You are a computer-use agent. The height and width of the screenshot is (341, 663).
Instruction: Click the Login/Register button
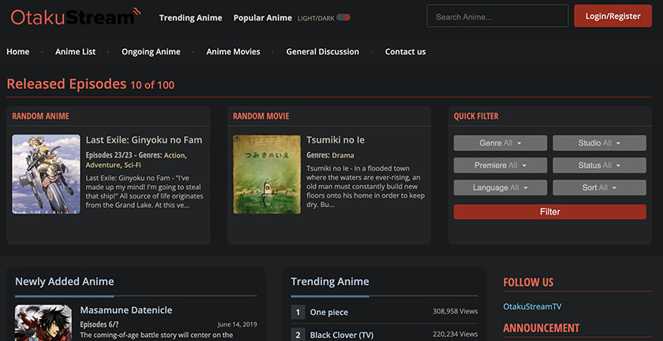coord(612,16)
